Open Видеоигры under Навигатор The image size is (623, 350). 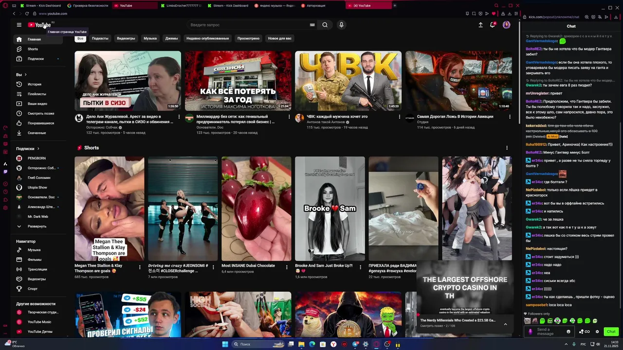click(x=38, y=279)
